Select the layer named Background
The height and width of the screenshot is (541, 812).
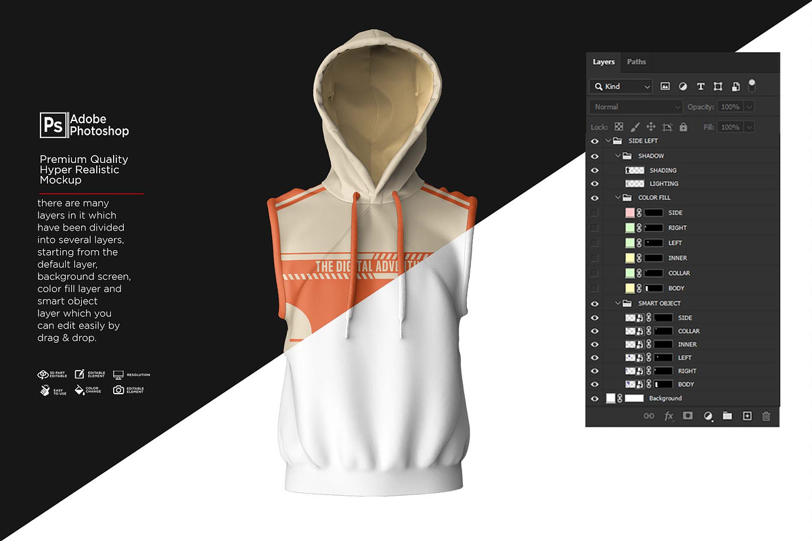tap(666, 398)
